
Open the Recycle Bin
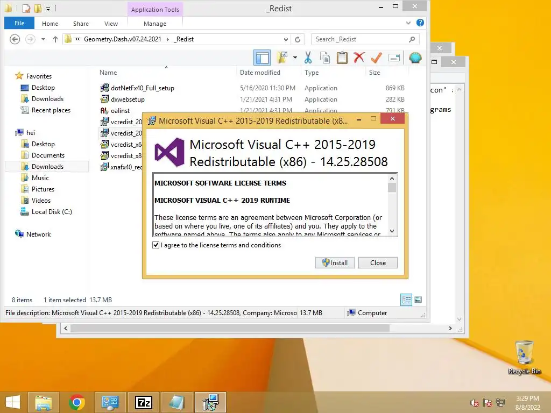click(524, 357)
